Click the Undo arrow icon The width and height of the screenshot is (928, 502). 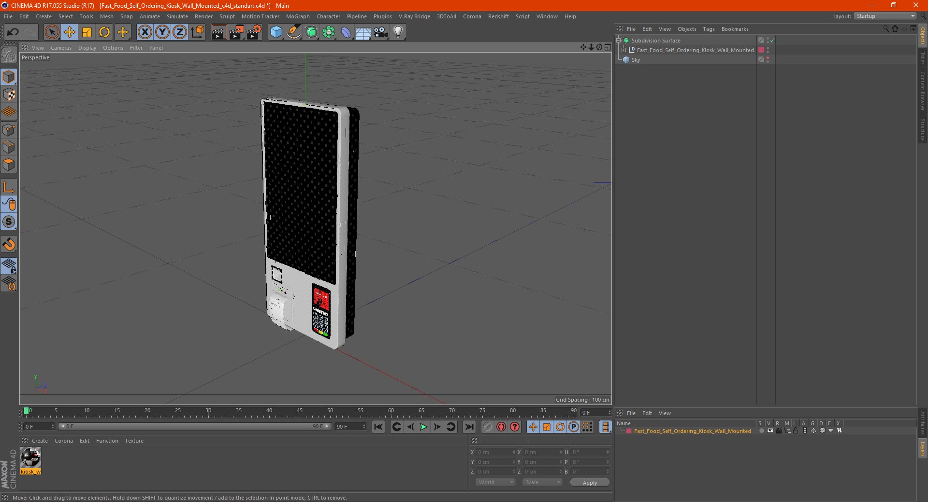coord(13,32)
